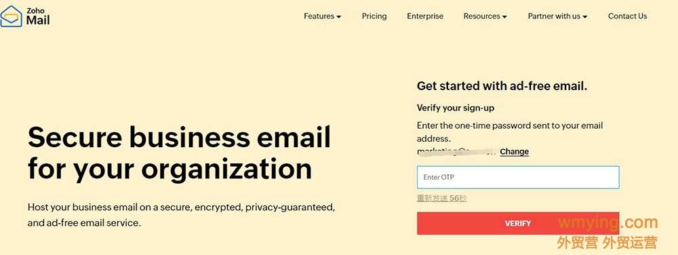The width and height of the screenshot is (678, 255).
Task: Click the Verify your sign-up subheading
Action: tap(456, 108)
